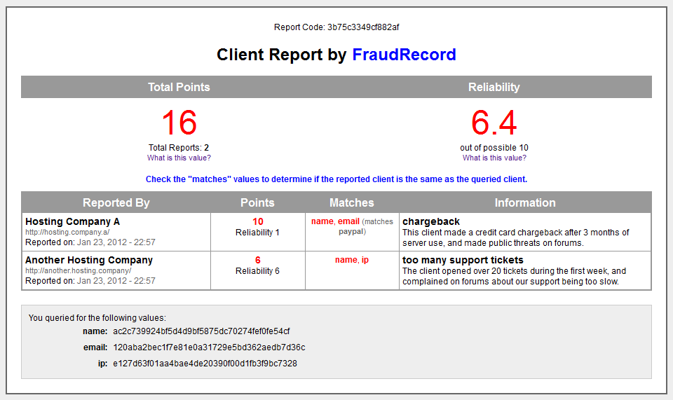Click the 'ip:' label in queried values
The width and height of the screenshot is (673, 400).
tap(102, 364)
